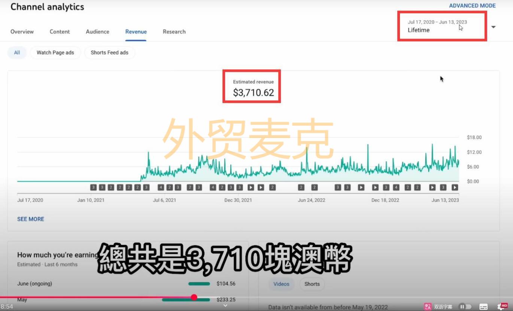Click the Jul 17, 2020 axis label
Screen dimensions: 513x311
coord(30,200)
